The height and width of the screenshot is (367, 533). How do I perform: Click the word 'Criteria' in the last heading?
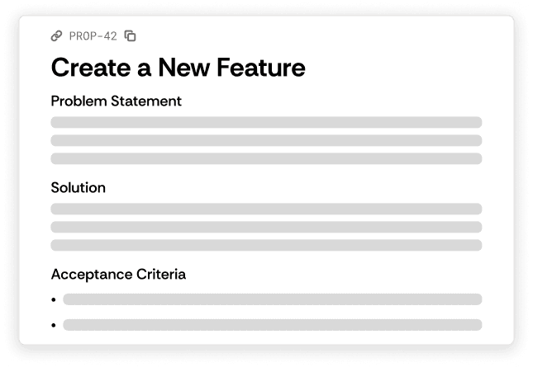(159, 274)
